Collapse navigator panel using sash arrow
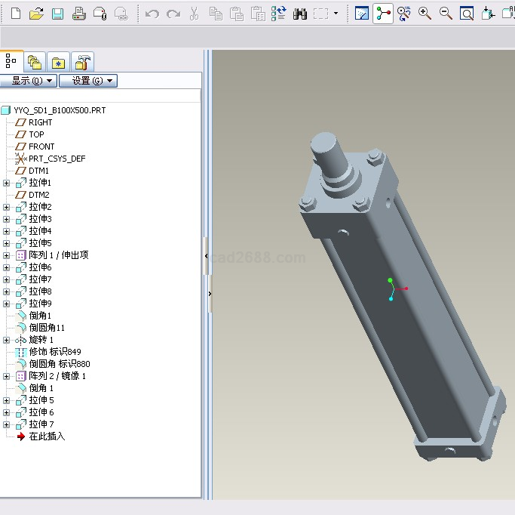The width and height of the screenshot is (515, 515). coord(206,257)
